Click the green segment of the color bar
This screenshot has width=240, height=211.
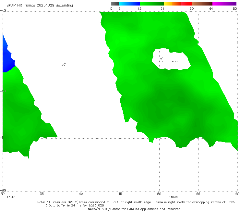click(152, 4)
